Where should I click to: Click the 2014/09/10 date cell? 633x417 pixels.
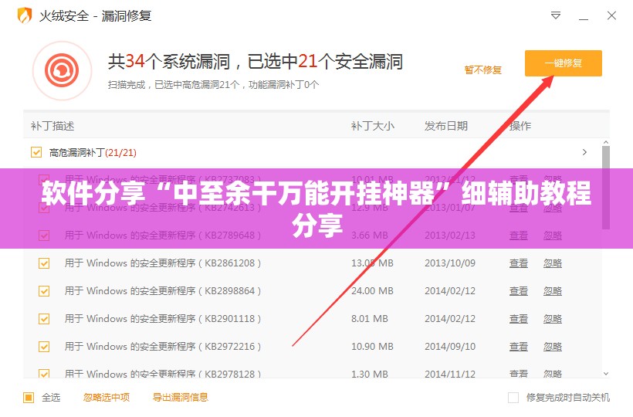(x=450, y=347)
